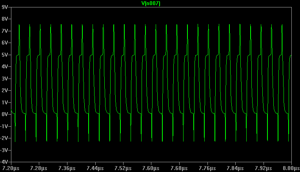Click the 7.76µs time axis label
This screenshot has height=172, width=300.
[x=207, y=168]
